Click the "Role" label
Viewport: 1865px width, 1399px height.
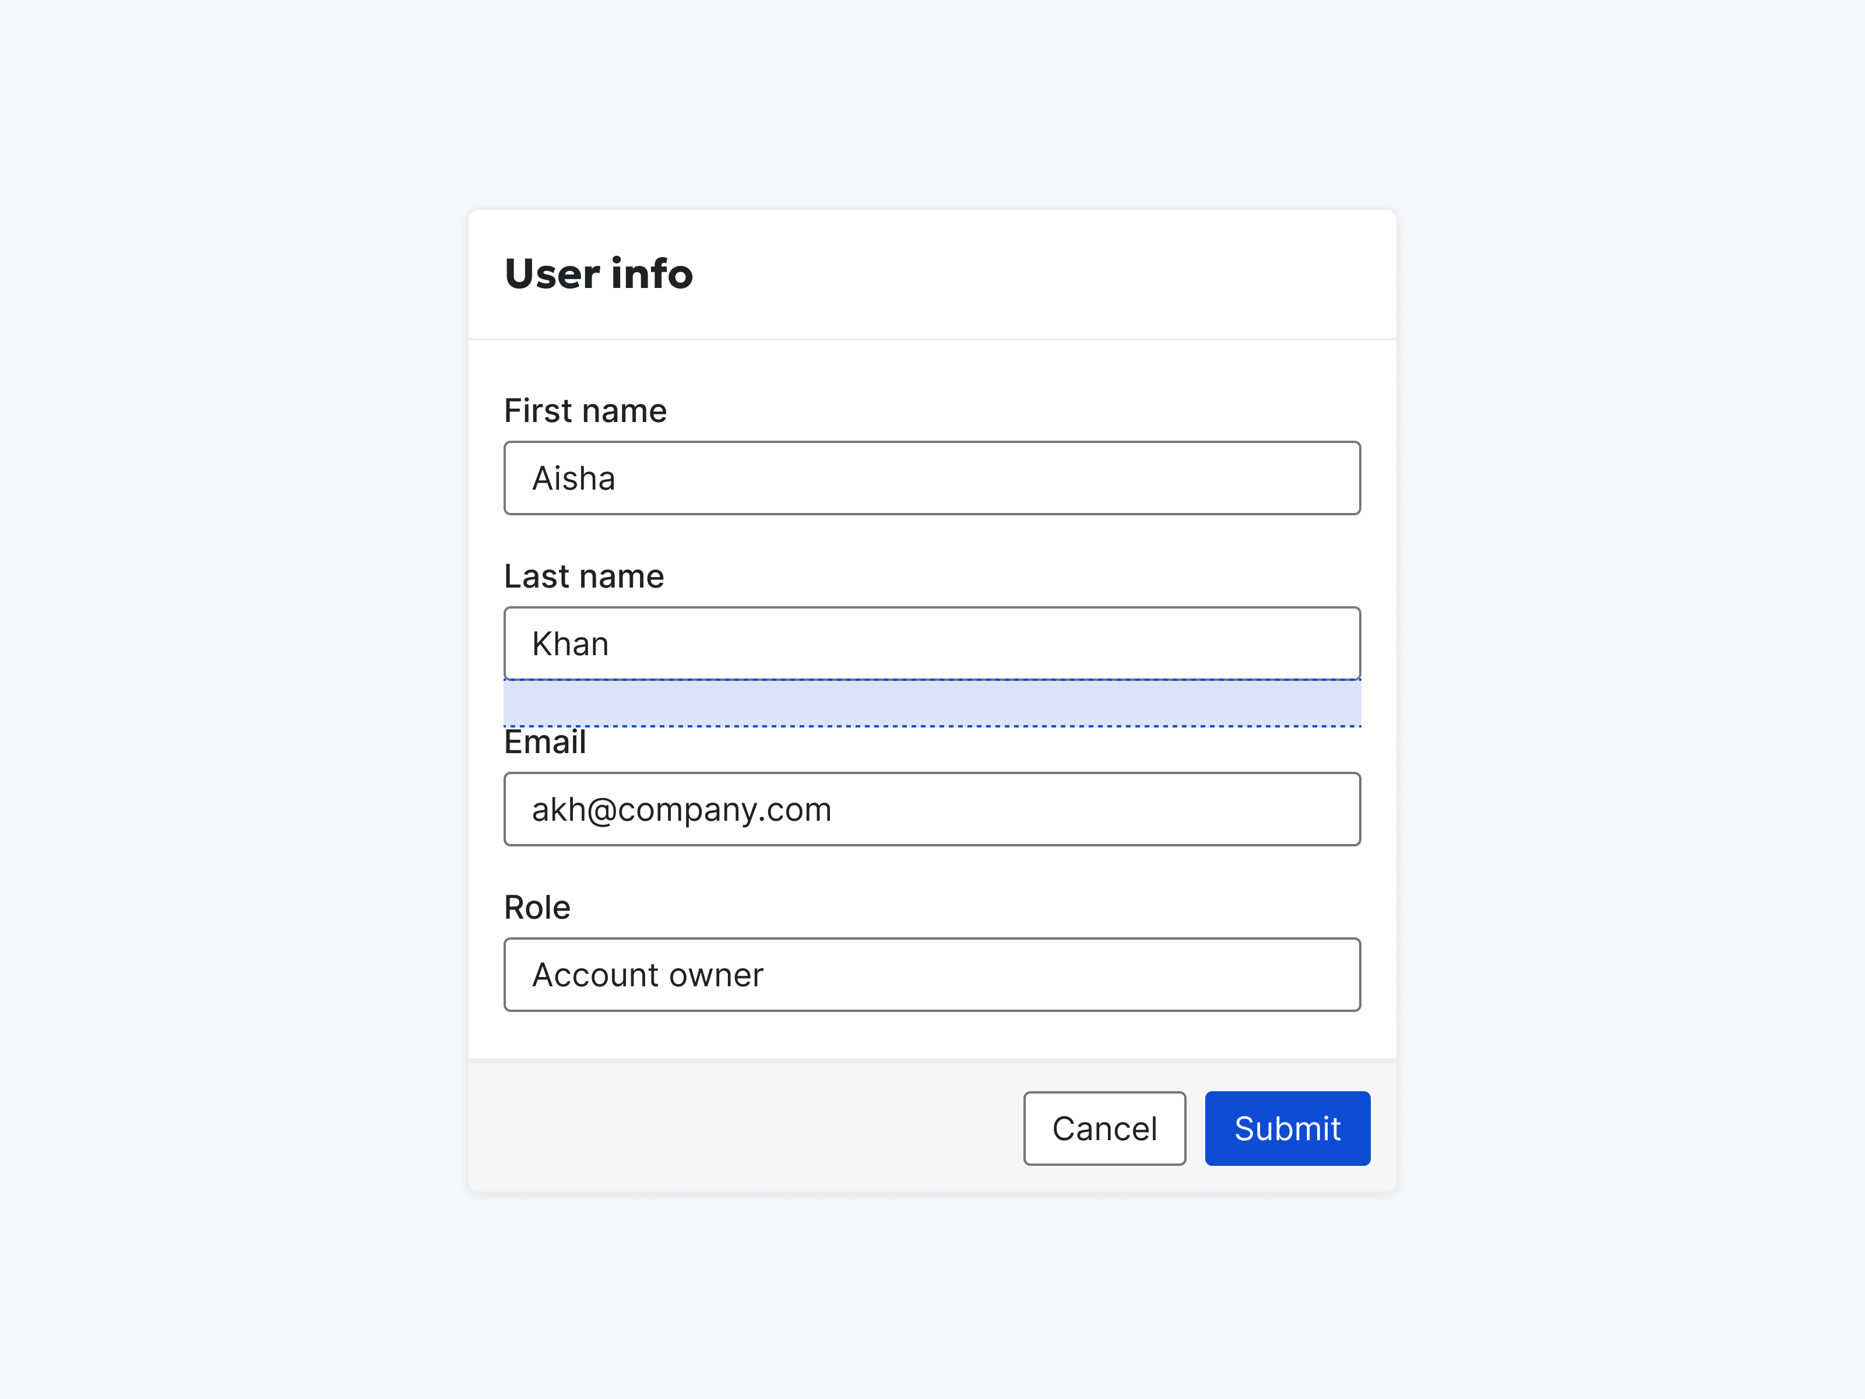click(537, 908)
